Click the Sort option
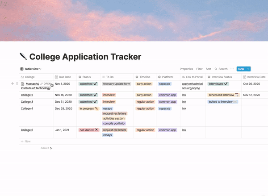268x196 pixels. pos(208,69)
